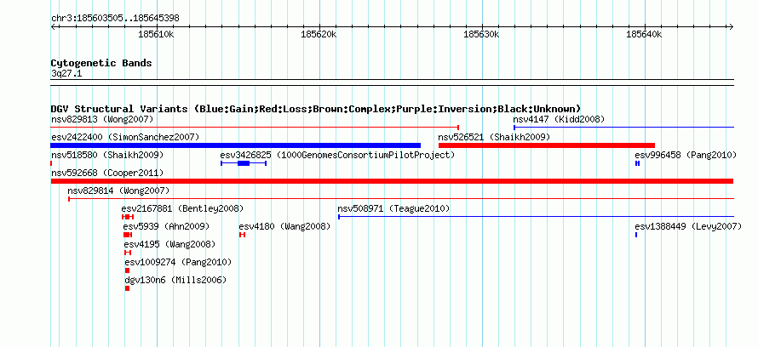Click the red esv4180 marker
Screen dimensions: 758x347
tap(242, 235)
